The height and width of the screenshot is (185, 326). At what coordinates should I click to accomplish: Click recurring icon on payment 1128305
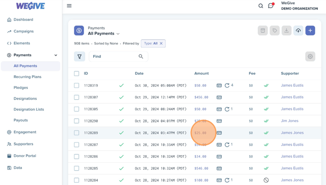tap(227, 109)
